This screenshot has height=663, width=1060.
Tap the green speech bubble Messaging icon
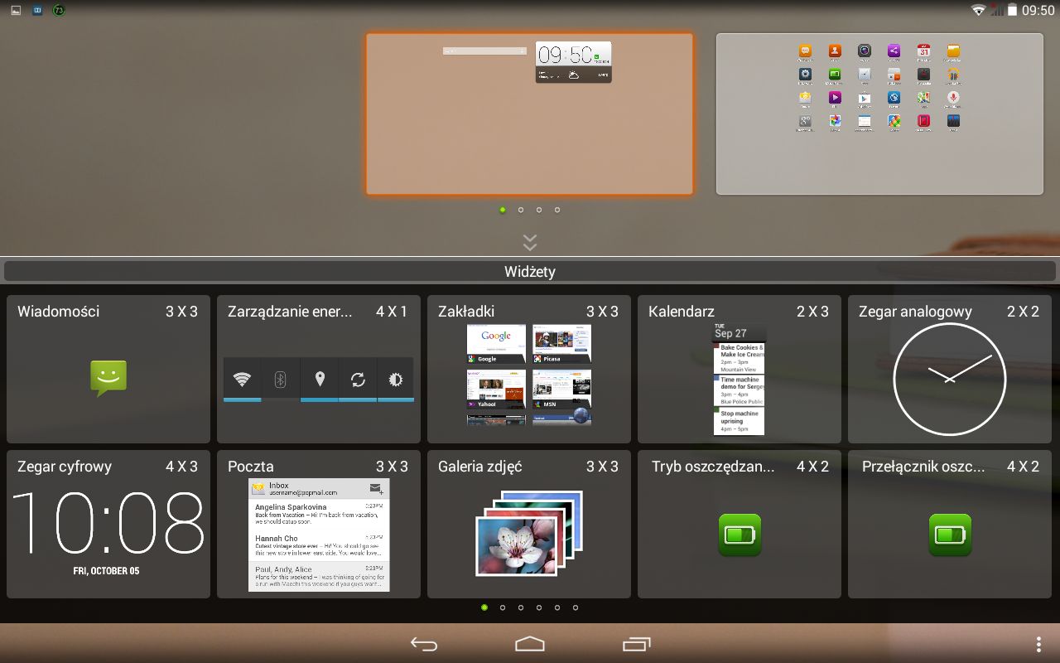coord(108,378)
